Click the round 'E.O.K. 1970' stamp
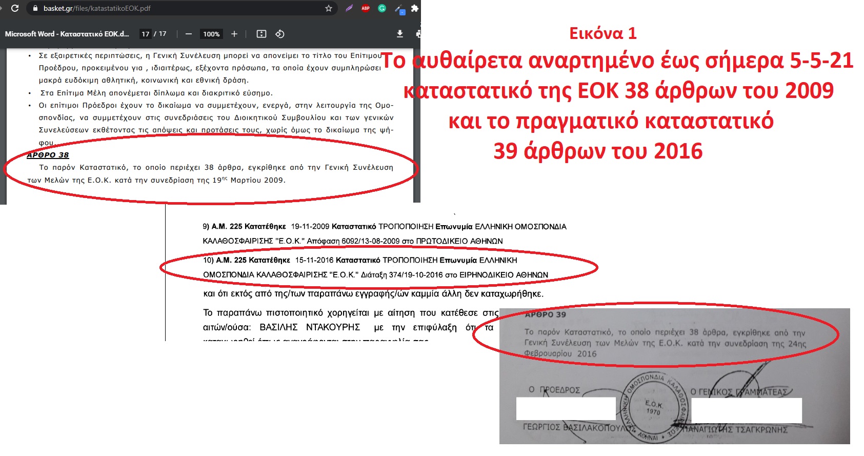Viewport: 864px width, 456px height. [653, 407]
